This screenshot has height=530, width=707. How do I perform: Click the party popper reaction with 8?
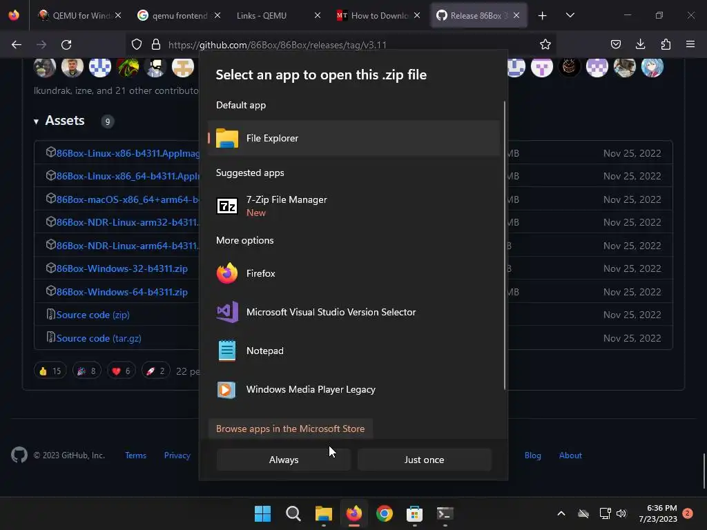point(87,371)
